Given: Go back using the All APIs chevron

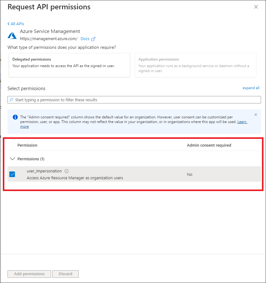Looking at the screenshot, I should 9,24.
